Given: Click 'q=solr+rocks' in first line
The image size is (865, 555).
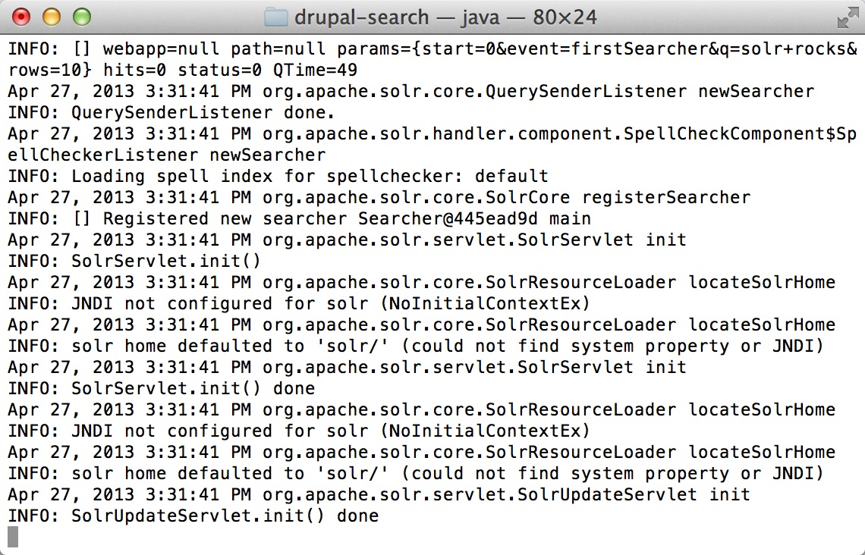Looking at the screenshot, I should [781, 49].
